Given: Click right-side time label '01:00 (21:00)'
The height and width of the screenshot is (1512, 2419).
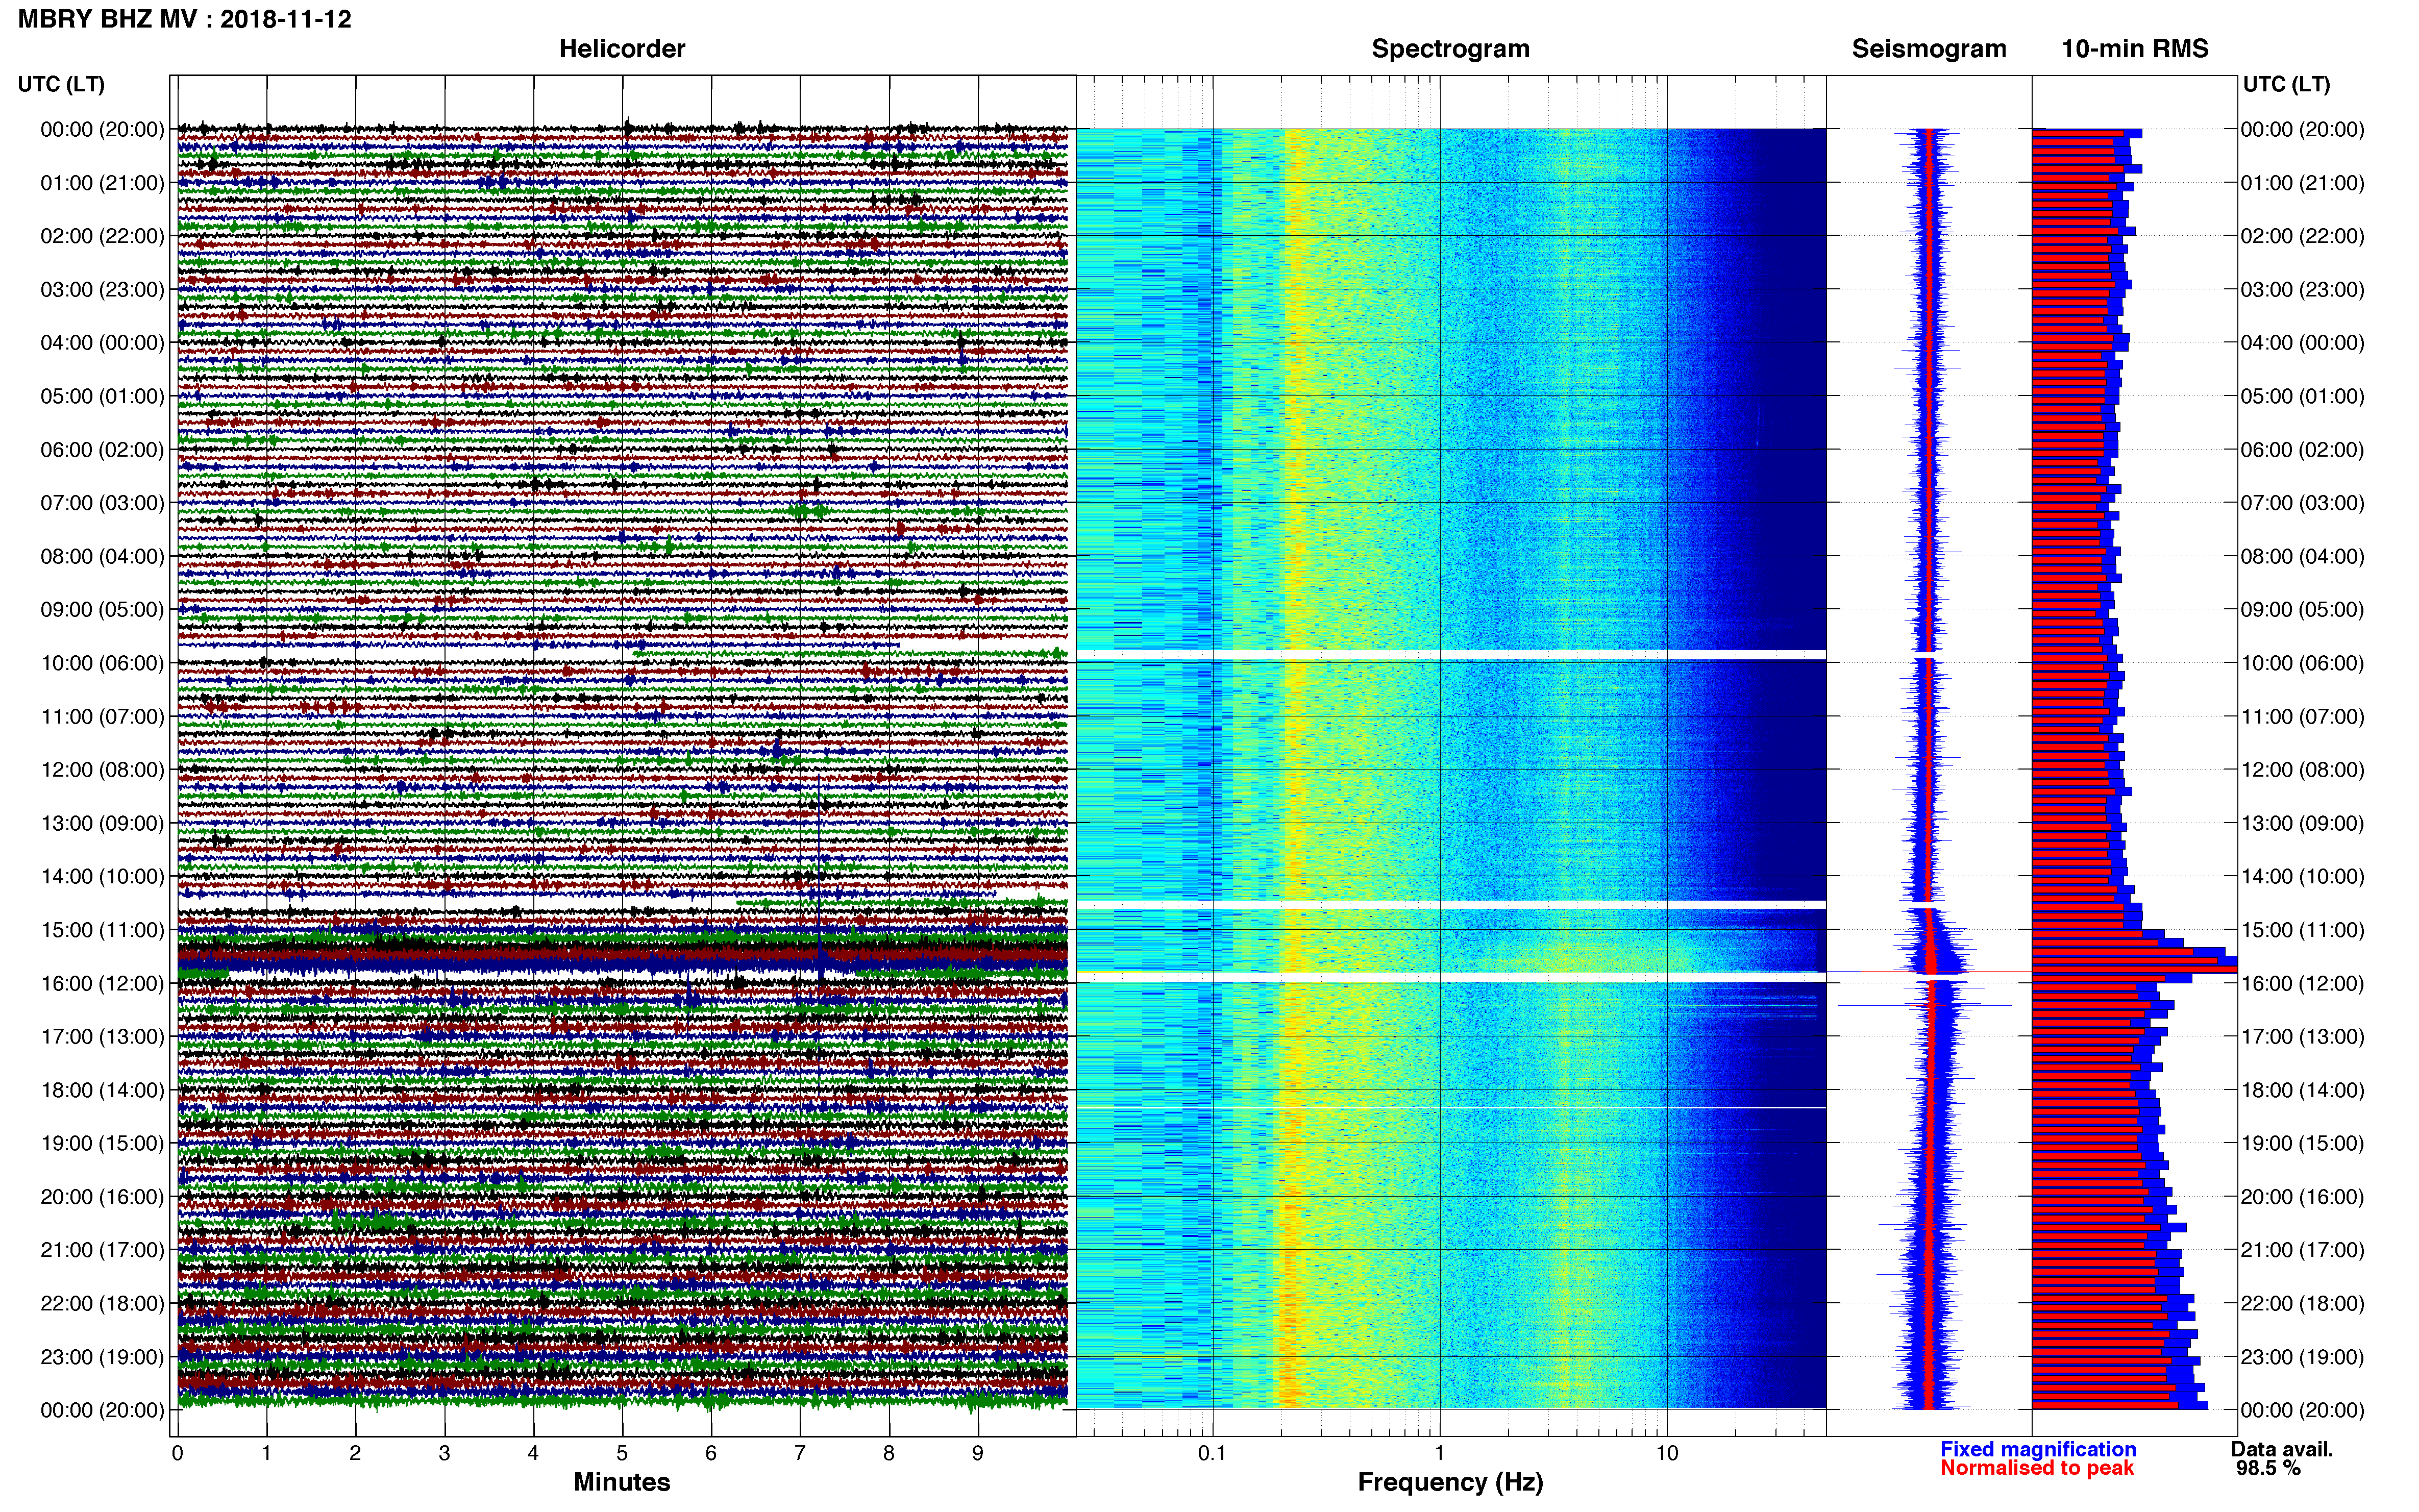Looking at the screenshot, I should pos(2302,183).
